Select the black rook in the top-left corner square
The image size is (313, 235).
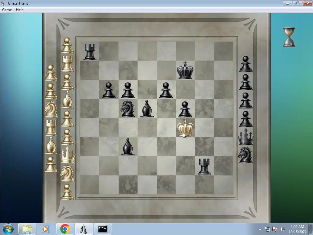pyautogui.click(x=90, y=52)
